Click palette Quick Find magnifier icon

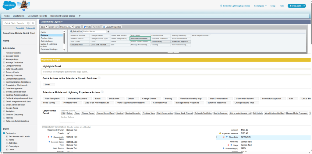pos(71,31)
